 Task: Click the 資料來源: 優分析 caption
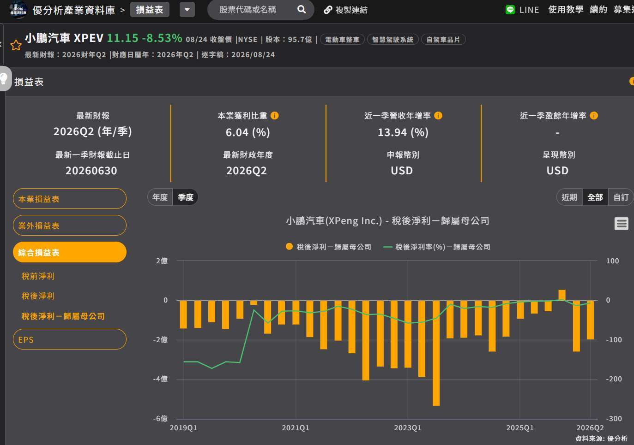[x=601, y=439]
